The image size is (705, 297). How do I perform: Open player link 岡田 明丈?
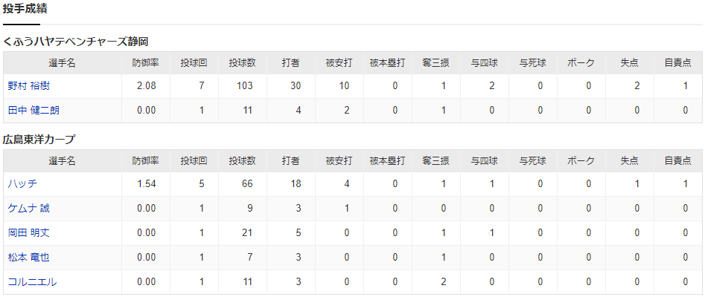(x=29, y=233)
